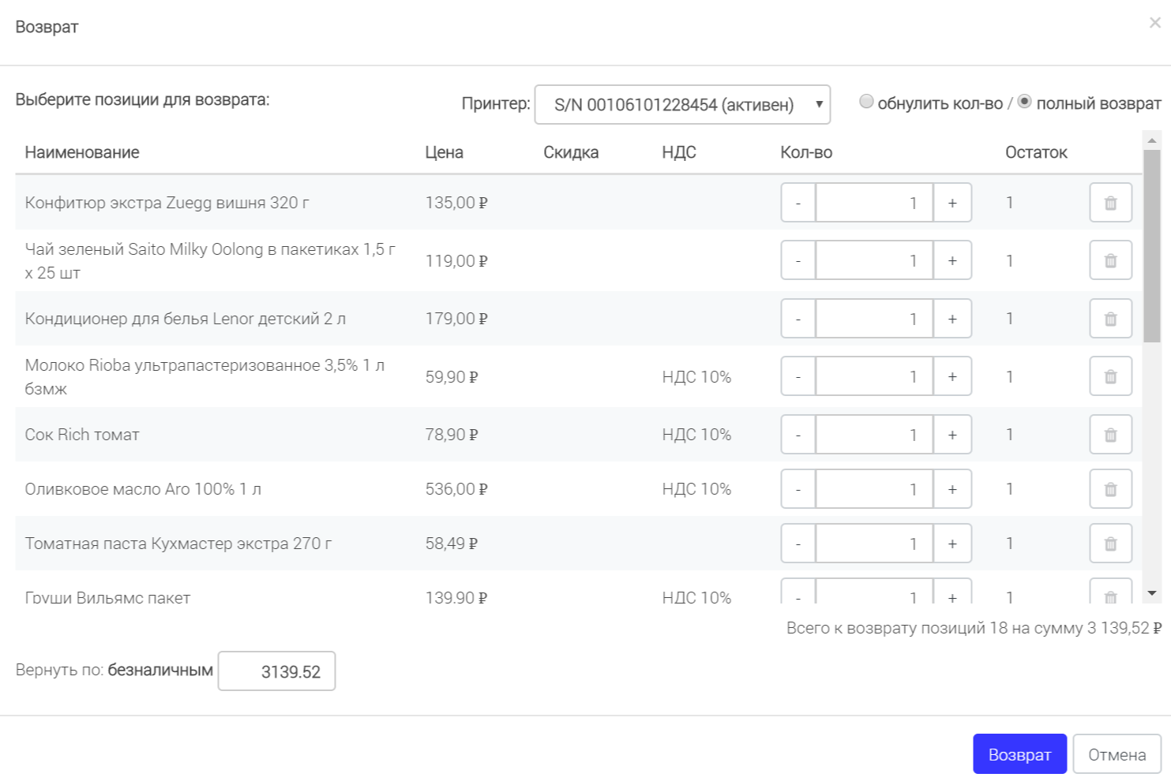
Task: Select the обнулить кол-во radio option
Action: (866, 102)
